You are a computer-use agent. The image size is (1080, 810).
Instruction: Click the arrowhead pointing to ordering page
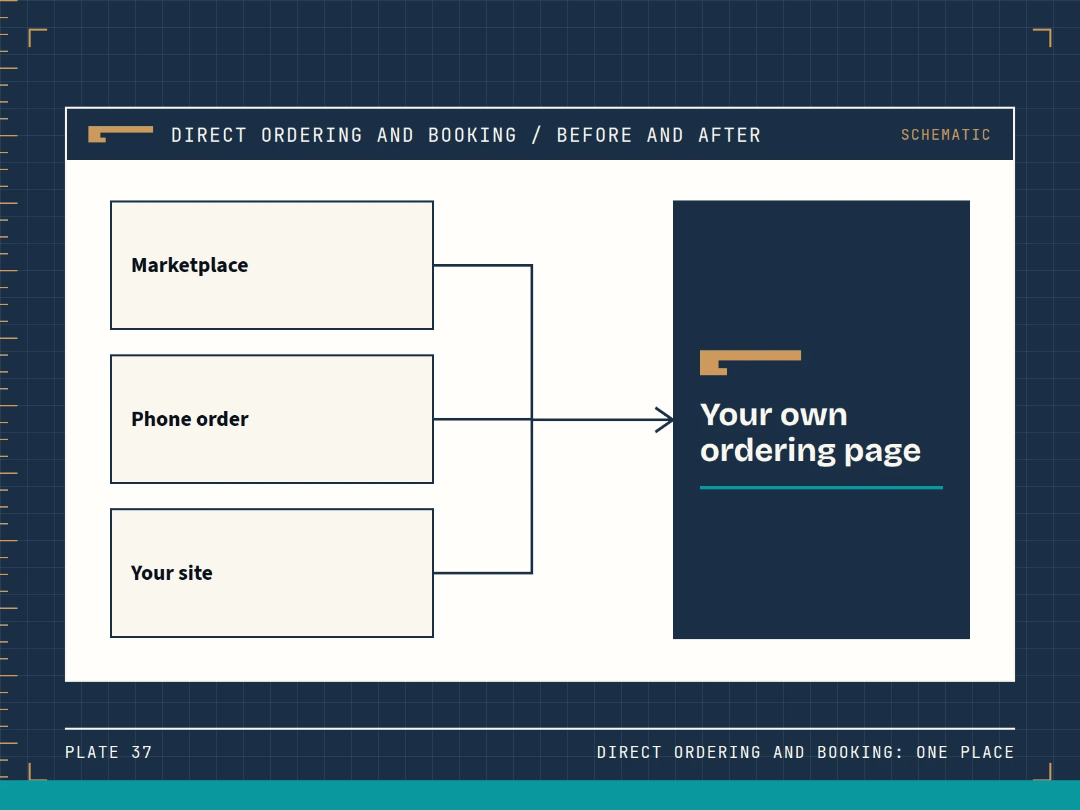pyautogui.click(x=665, y=420)
